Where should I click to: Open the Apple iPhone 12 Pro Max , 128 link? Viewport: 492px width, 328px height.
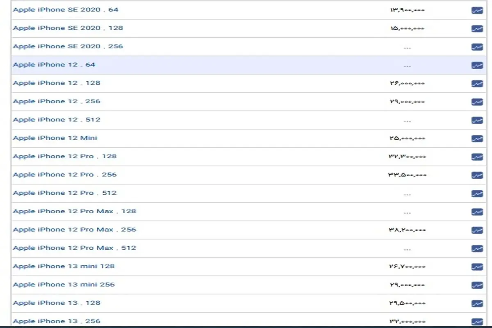[x=75, y=211]
